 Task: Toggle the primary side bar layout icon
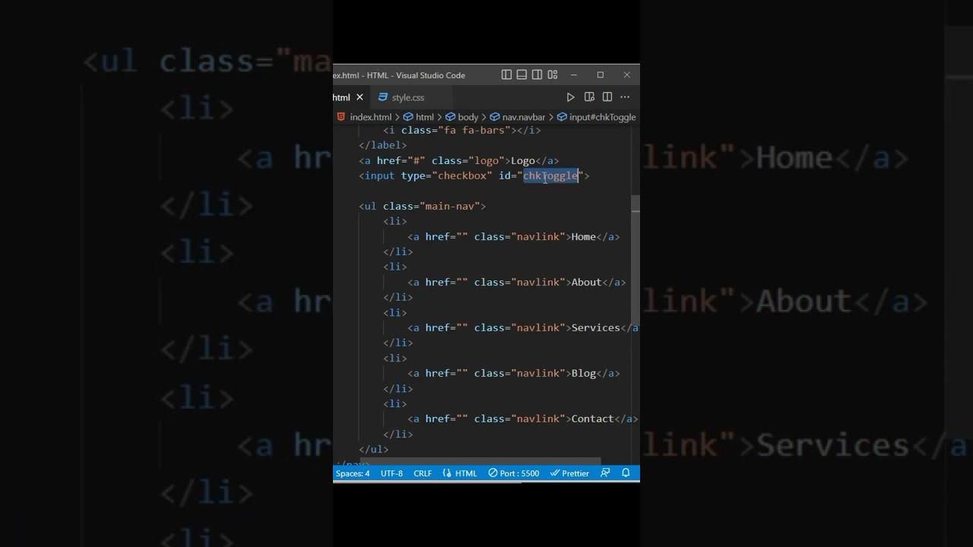[506, 74]
